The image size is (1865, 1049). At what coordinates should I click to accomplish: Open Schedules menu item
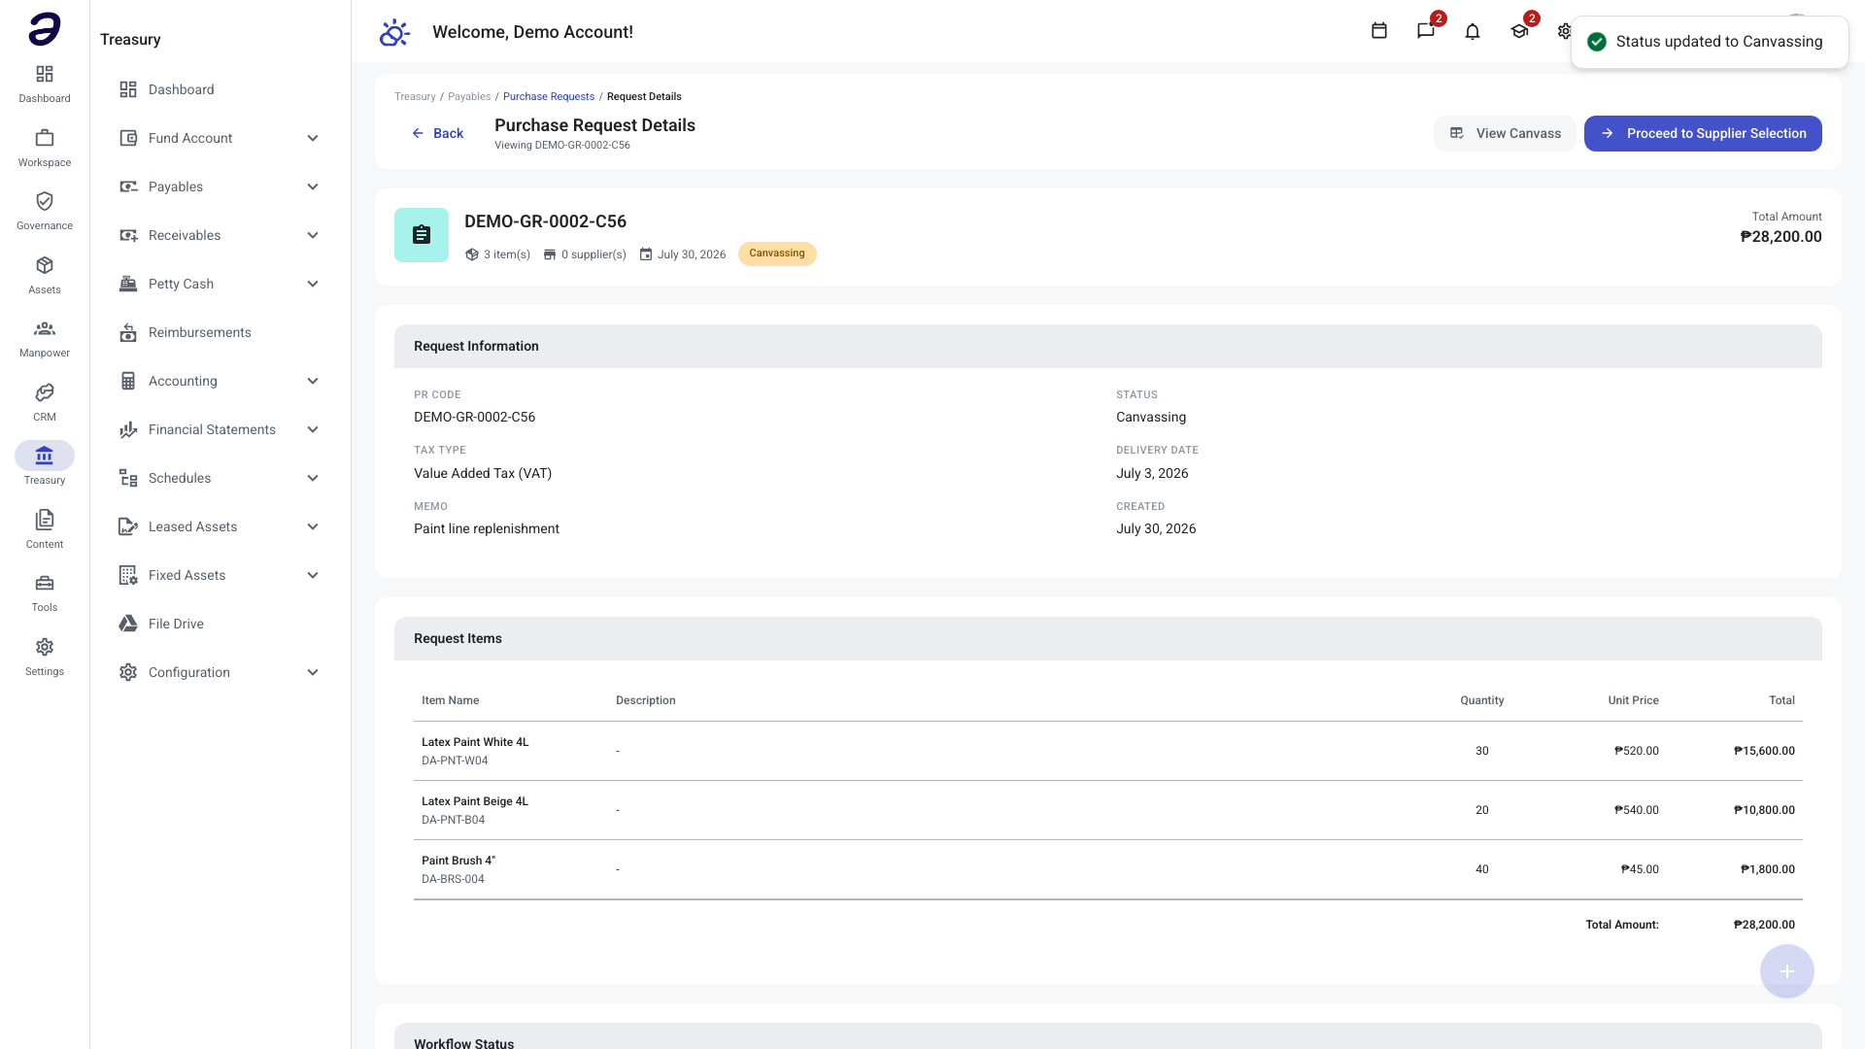220,478
